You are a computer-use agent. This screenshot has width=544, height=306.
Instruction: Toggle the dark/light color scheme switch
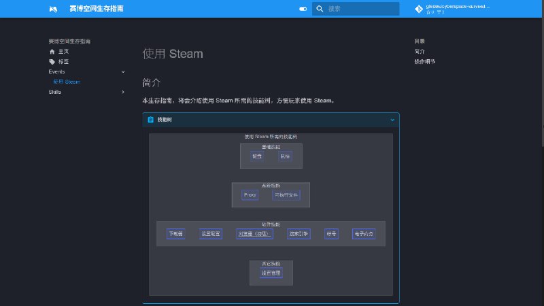coord(303,9)
